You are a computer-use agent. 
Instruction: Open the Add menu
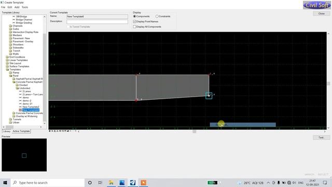click(x=17, y=7)
